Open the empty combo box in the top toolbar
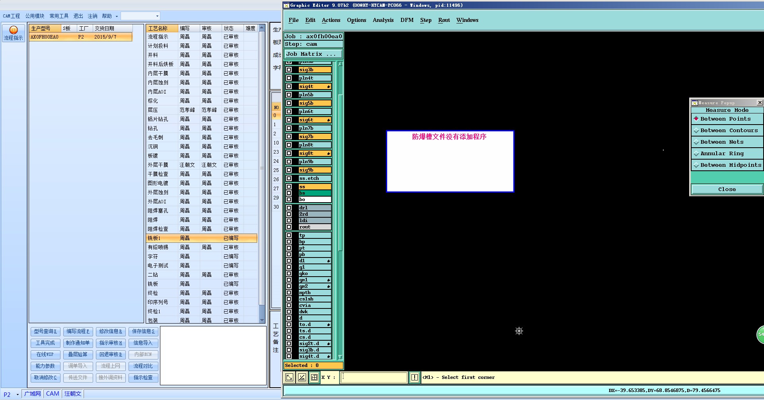764x400 pixels. (140, 16)
